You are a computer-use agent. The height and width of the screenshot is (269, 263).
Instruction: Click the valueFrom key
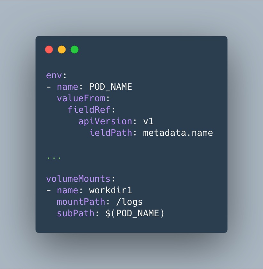point(81,98)
